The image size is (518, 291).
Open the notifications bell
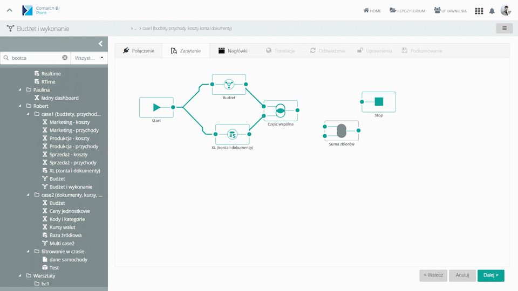pyautogui.click(x=492, y=11)
